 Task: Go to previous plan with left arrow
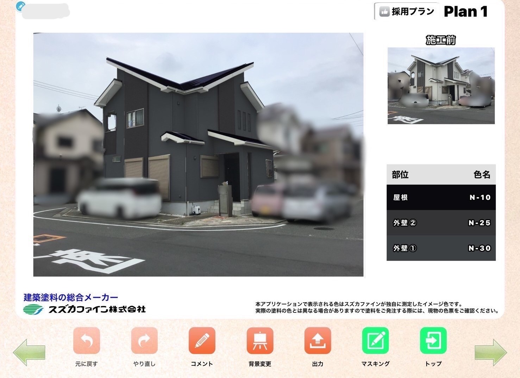[29, 352]
